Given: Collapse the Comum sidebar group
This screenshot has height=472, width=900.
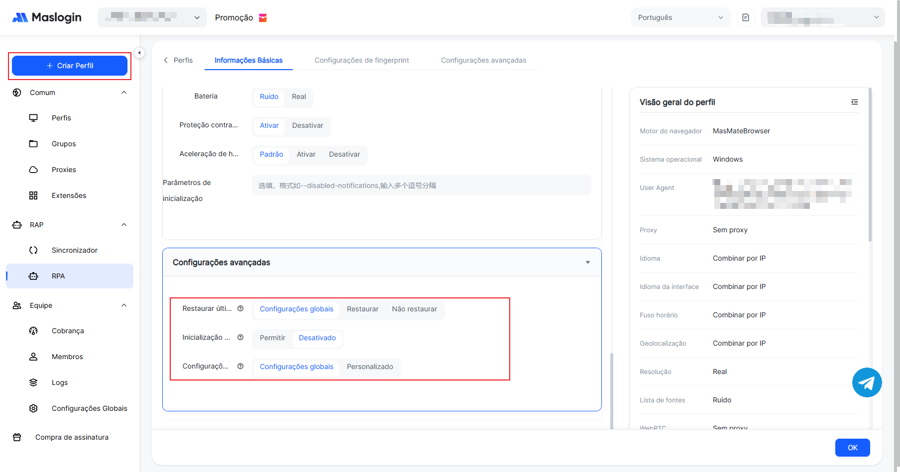Looking at the screenshot, I should pyautogui.click(x=124, y=93).
